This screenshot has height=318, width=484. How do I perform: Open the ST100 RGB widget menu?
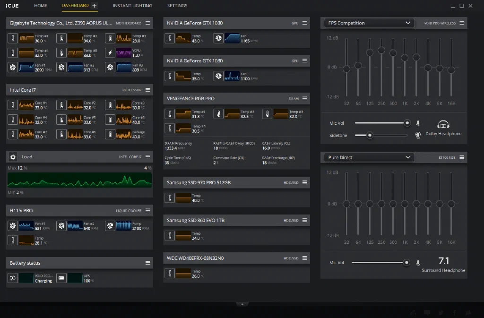coord(462,157)
